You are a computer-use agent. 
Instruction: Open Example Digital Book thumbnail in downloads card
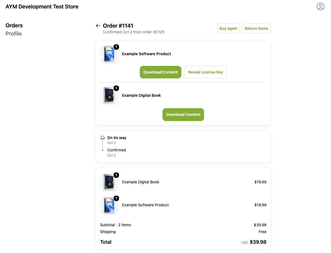109,96
